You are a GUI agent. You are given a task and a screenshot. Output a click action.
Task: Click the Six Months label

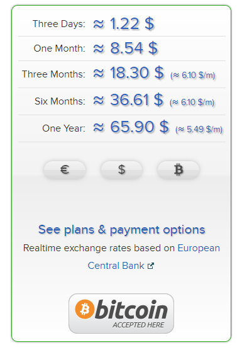point(60,101)
